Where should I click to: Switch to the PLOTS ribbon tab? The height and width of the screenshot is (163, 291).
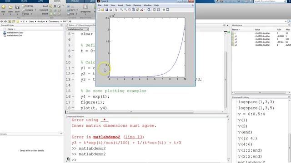[24, 1]
